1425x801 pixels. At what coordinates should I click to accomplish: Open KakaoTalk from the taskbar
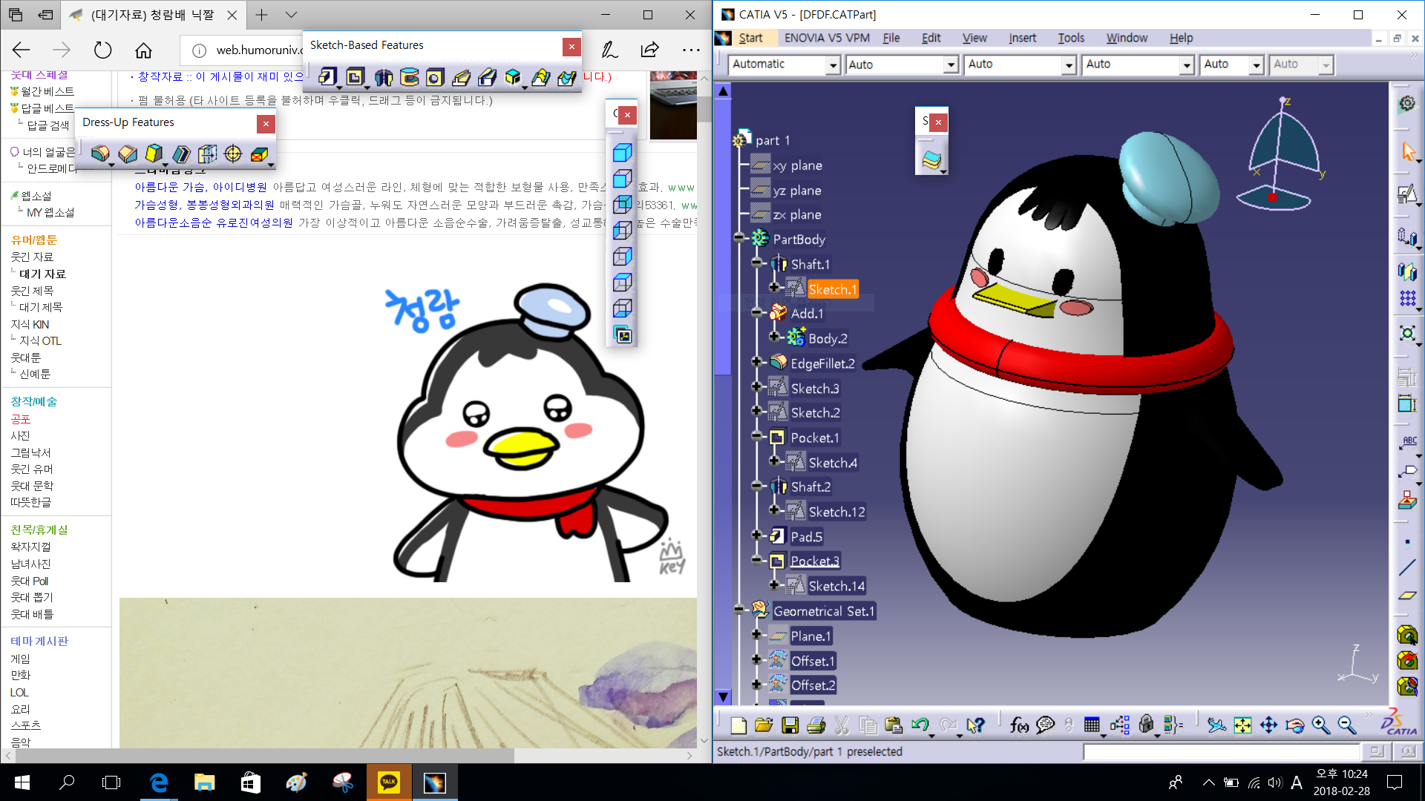tap(389, 782)
